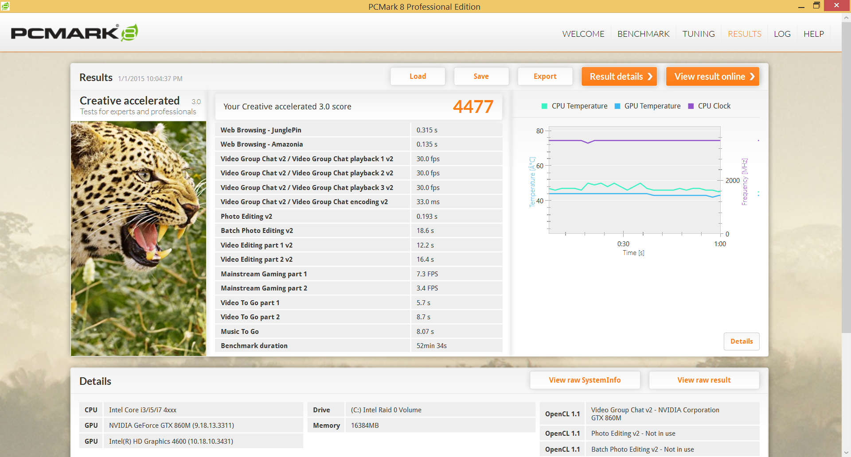Image resolution: width=851 pixels, height=457 pixels.
Task: Click the 16384MB memory value
Action: point(365,425)
